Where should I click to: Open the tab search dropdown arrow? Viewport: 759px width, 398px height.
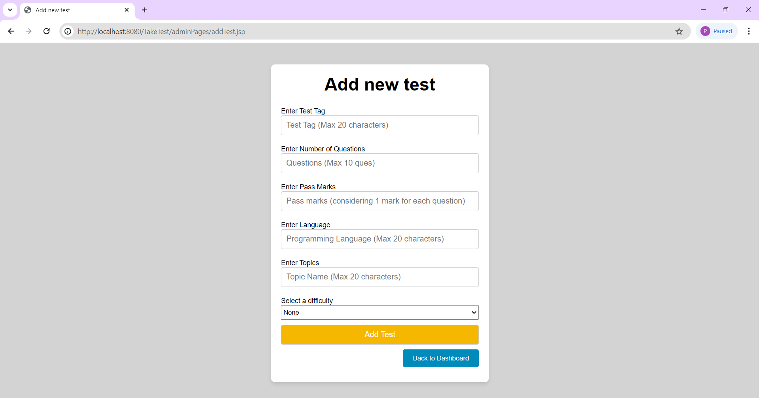pyautogui.click(x=10, y=10)
